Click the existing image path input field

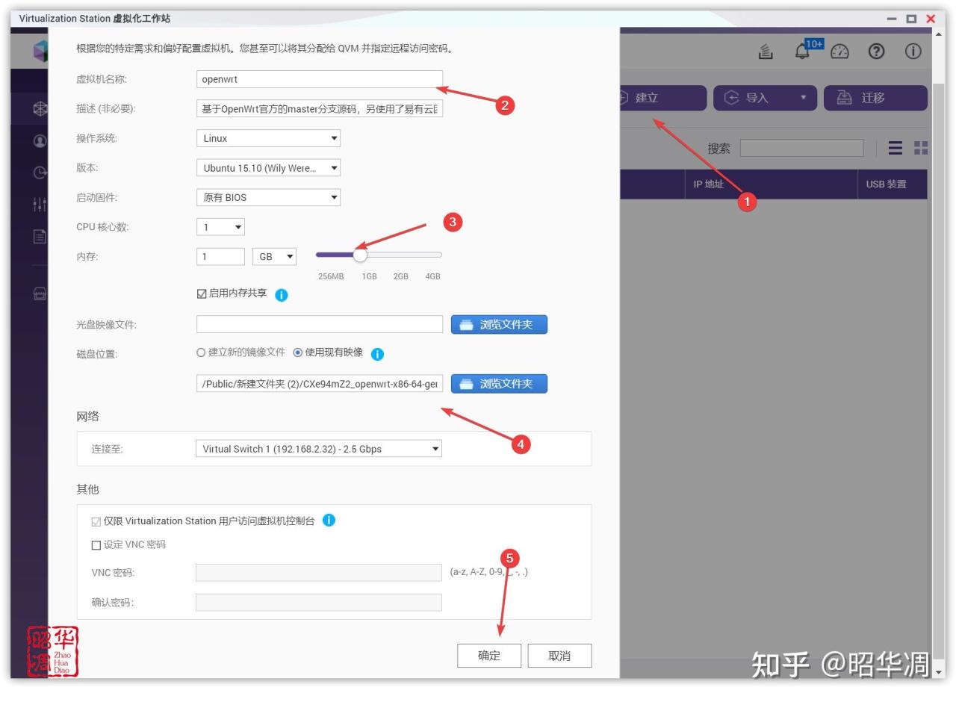(320, 384)
